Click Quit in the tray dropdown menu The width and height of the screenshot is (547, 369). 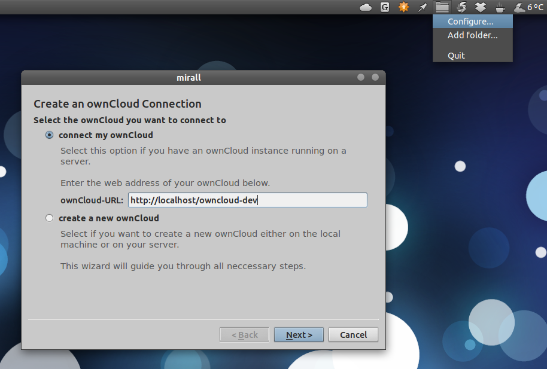click(x=456, y=55)
